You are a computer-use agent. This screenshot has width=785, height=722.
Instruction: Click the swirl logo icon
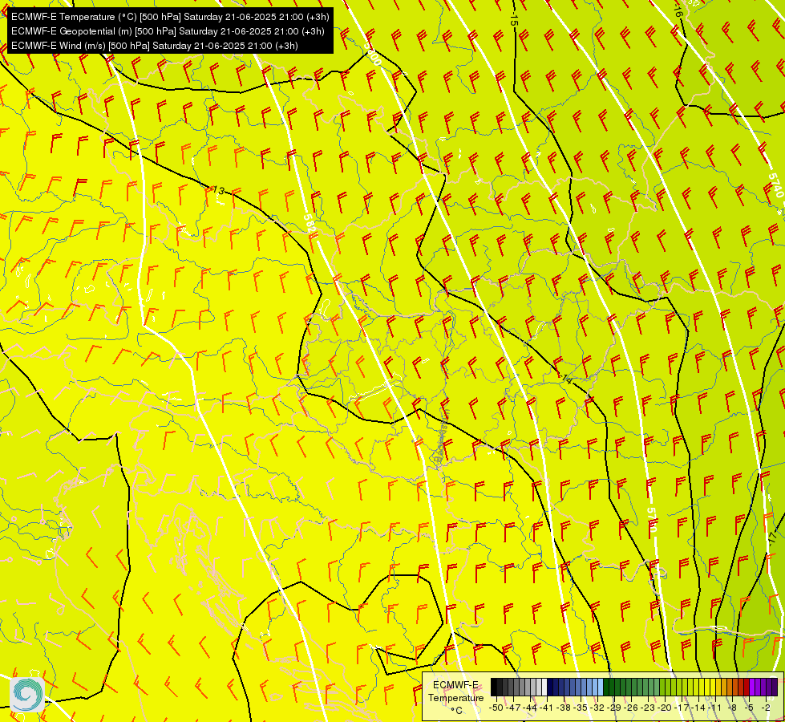[x=26, y=695]
